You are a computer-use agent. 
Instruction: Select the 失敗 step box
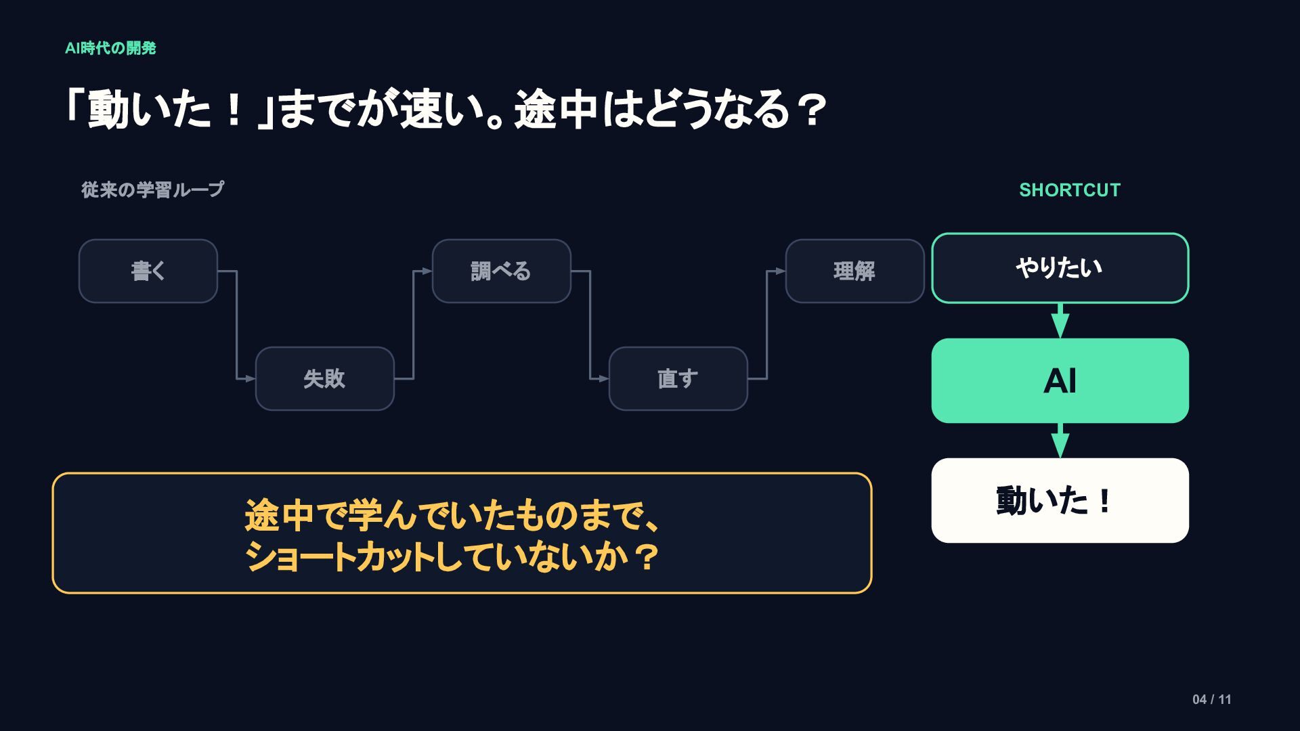coord(325,378)
